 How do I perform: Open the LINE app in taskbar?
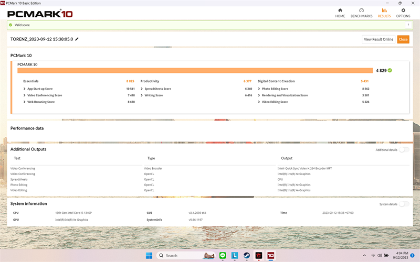(222, 256)
